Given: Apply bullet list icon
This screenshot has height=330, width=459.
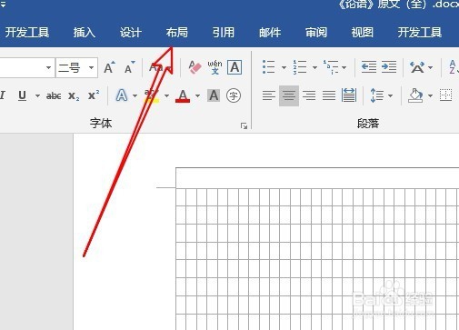Looking at the screenshot, I should coord(269,67).
